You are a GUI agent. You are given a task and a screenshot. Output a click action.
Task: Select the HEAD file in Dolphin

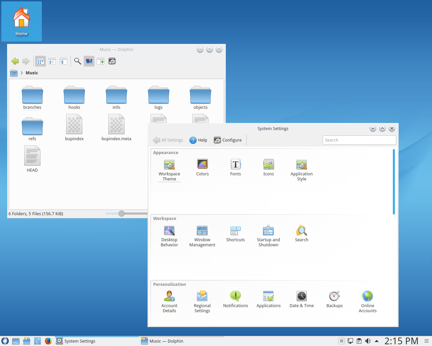(x=32, y=159)
